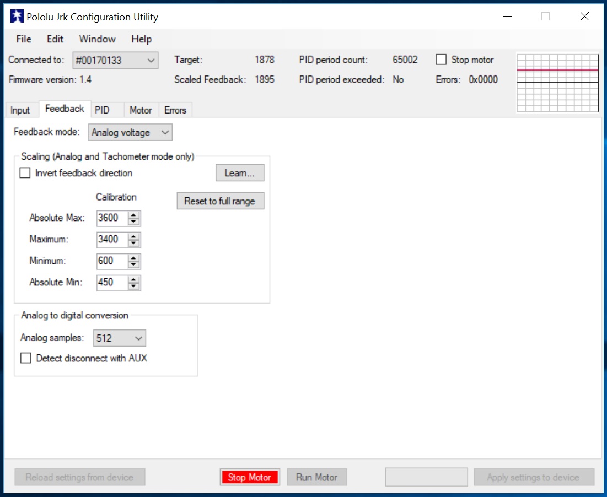Viewport: 607px width, 497px height.
Task: Increase Absolute Max with up arrow
Action: [x=133, y=215]
